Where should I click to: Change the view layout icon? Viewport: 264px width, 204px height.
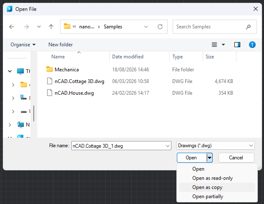click(214, 45)
